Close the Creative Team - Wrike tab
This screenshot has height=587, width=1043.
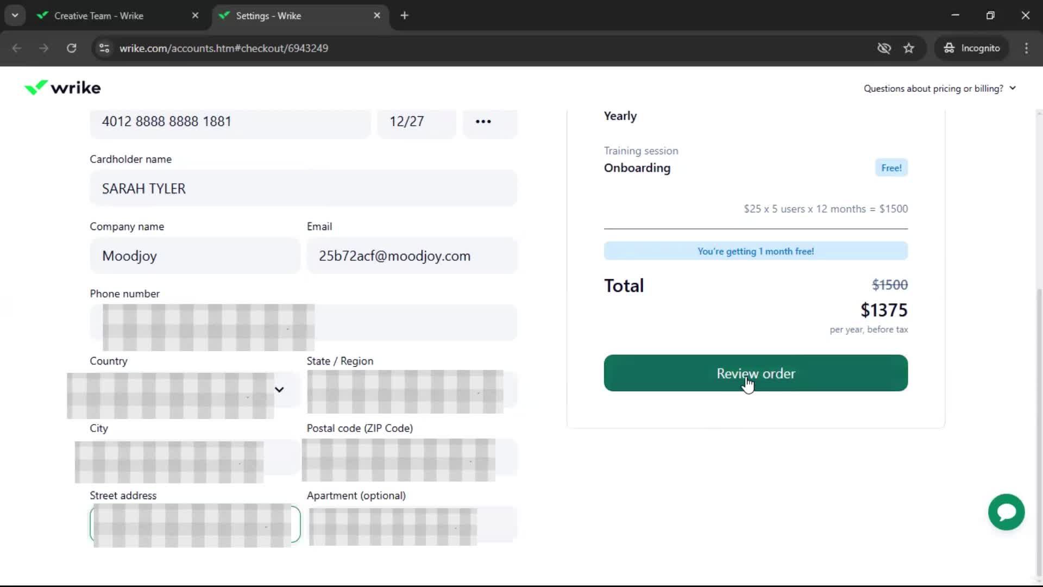(195, 16)
